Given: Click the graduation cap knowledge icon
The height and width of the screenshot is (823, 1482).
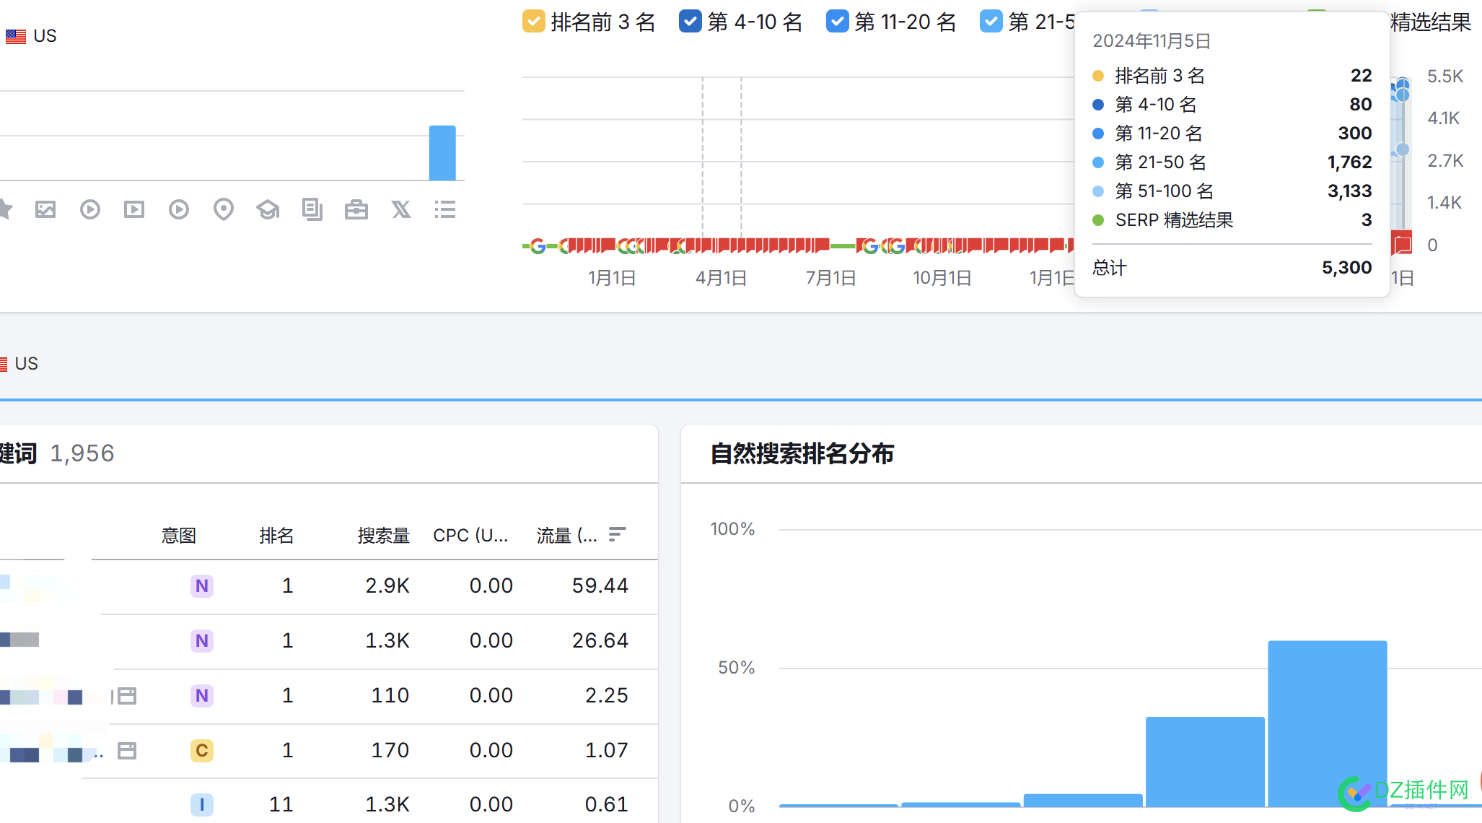Looking at the screenshot, I should pos(268,210).
